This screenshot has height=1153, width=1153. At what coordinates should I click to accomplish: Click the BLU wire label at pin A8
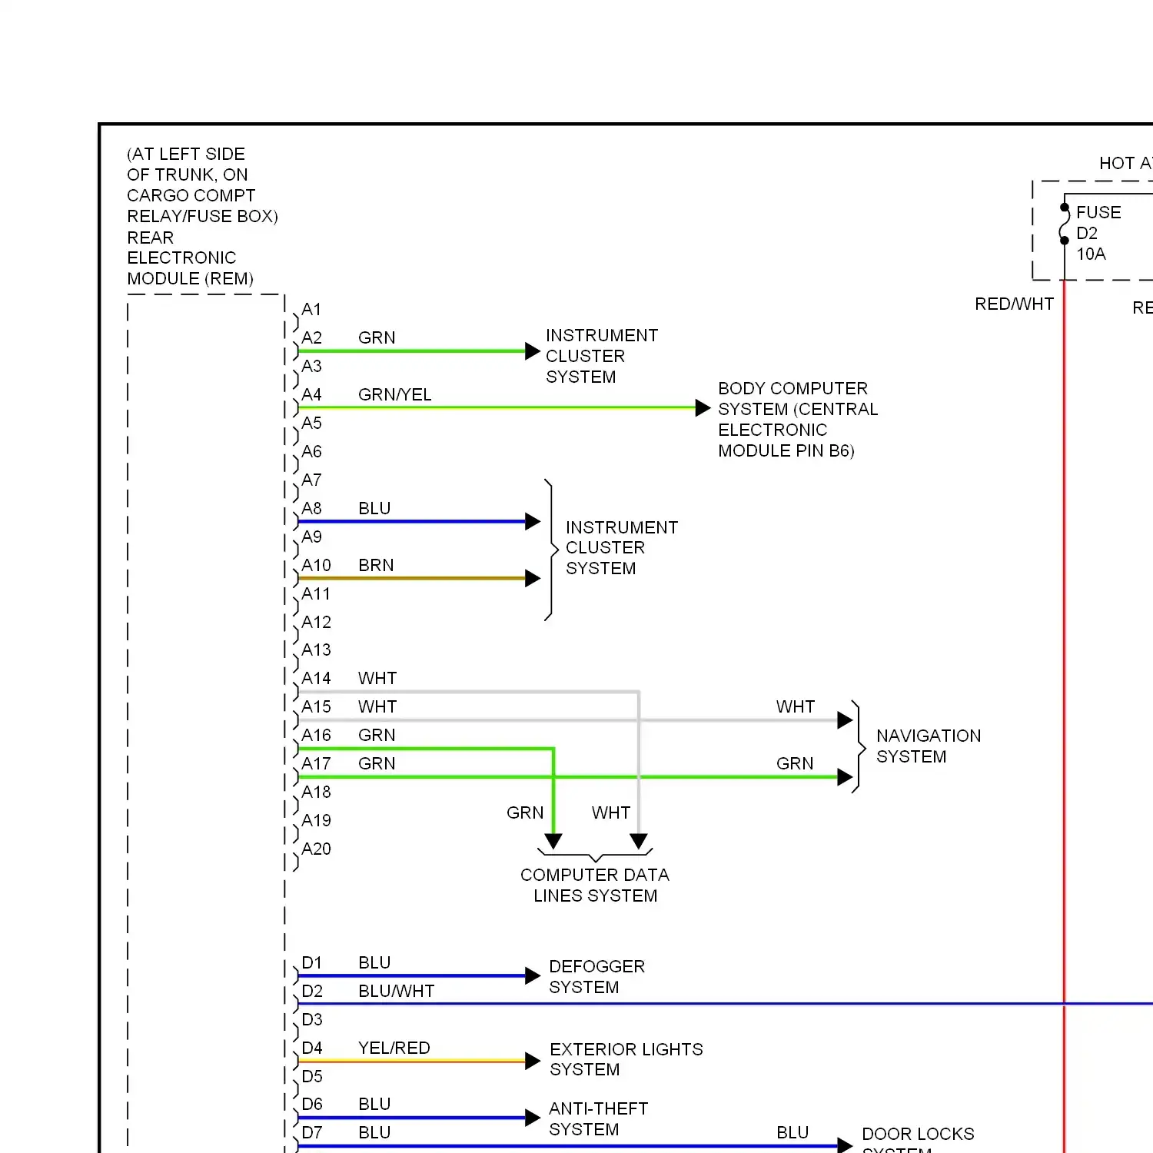tap(374, 509)
